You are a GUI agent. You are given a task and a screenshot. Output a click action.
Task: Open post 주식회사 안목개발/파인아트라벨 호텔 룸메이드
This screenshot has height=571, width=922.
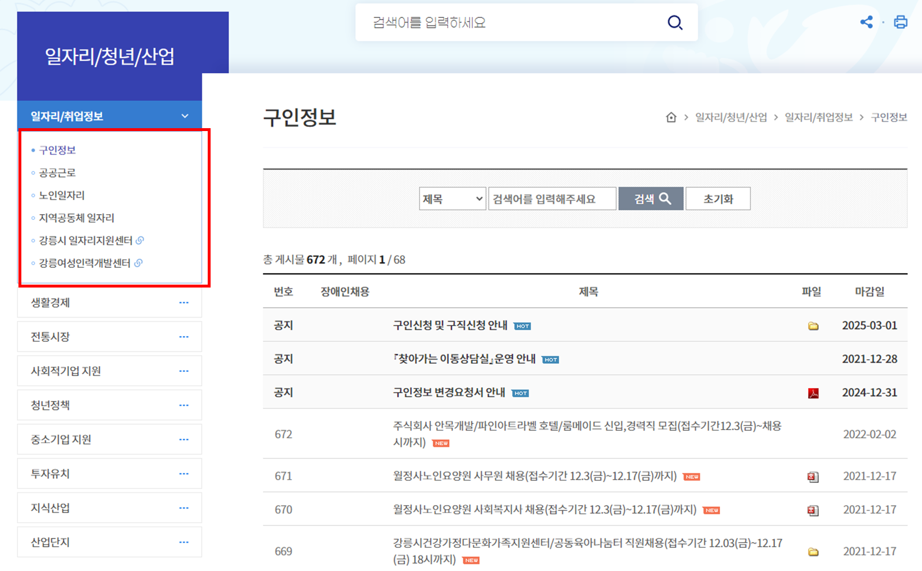pyautogui.click(x=587, y=434)
